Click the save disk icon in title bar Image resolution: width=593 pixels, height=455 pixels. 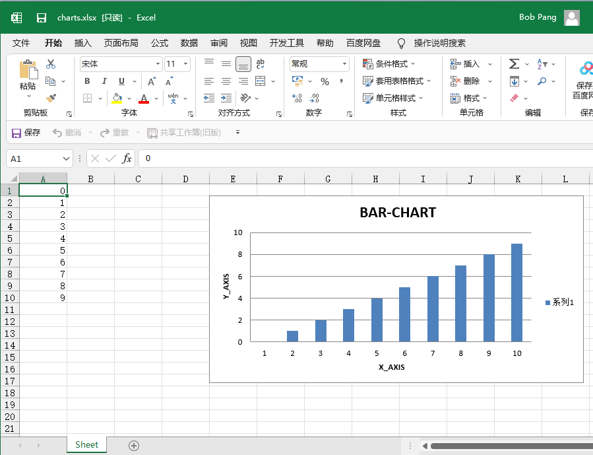coord(41,18)
